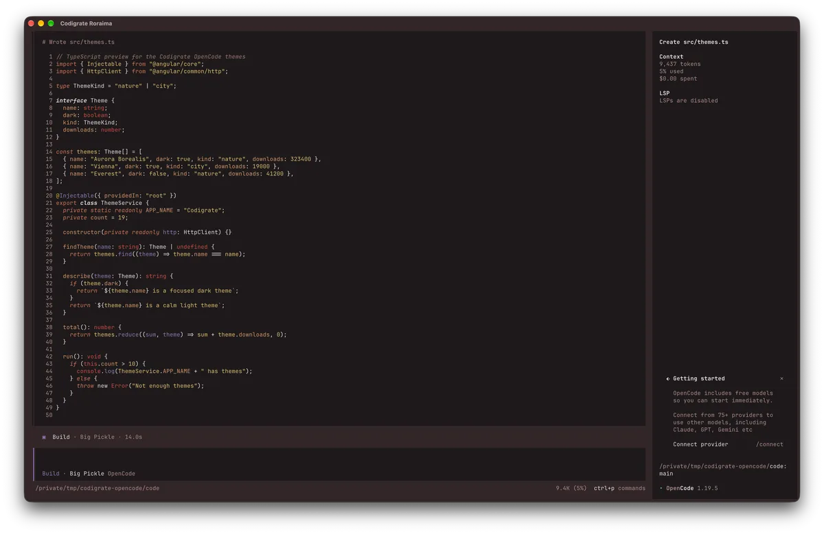This screenshot has height=534, width=824.
Task: Click the 'Aurora Borealis' themes entry line
Action: pos(192,159)
